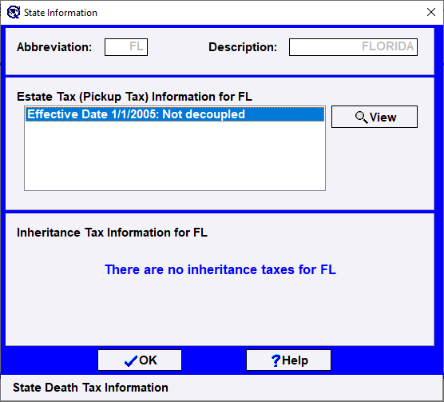Click the State Information app icon in title bar

tap(14, 13)
